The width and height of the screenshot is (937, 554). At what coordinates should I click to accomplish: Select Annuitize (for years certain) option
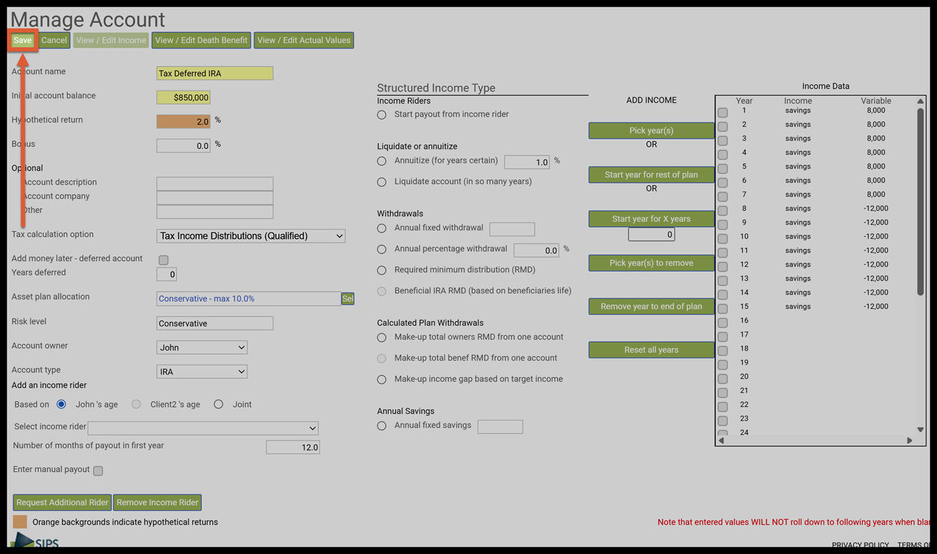click(381, 161)
